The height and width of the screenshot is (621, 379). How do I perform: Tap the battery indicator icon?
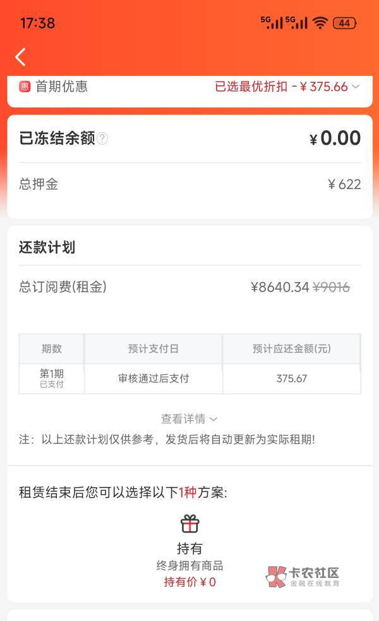click(344, 23)
